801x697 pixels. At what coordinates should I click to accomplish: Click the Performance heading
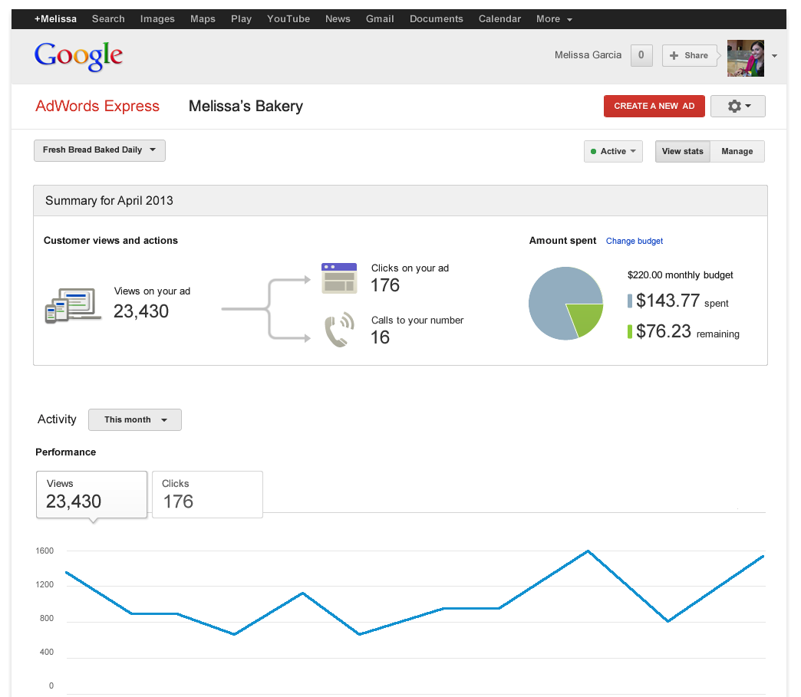point(65,452)
